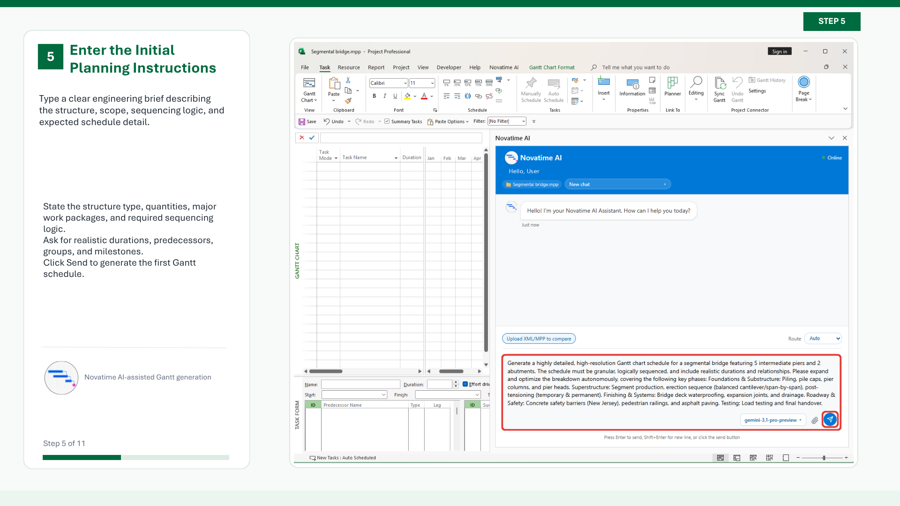This screenshot has height=506, width=900.
Task: Open the task Notes icon
Action: 652,80
